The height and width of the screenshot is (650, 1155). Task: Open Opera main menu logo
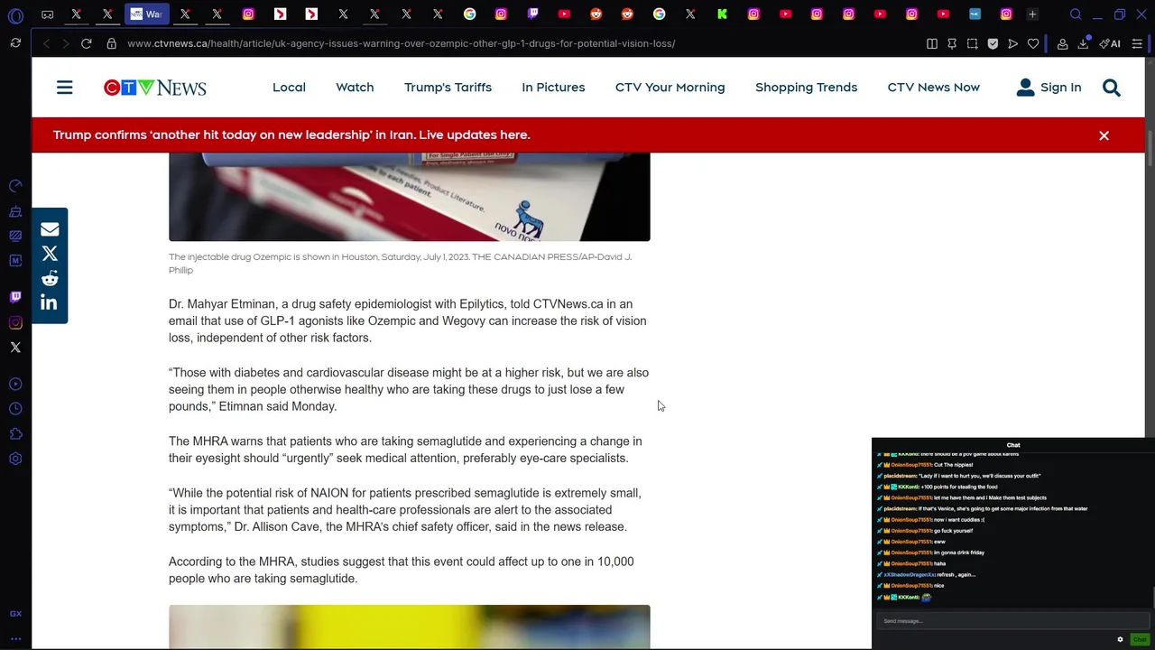15,15
